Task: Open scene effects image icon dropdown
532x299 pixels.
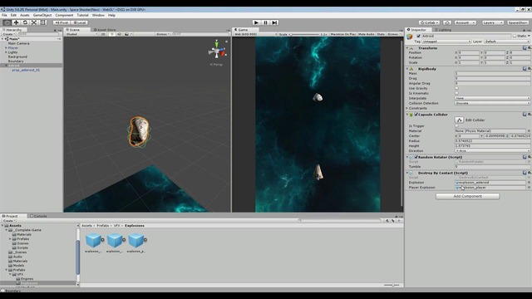Action: coord(128,34)
